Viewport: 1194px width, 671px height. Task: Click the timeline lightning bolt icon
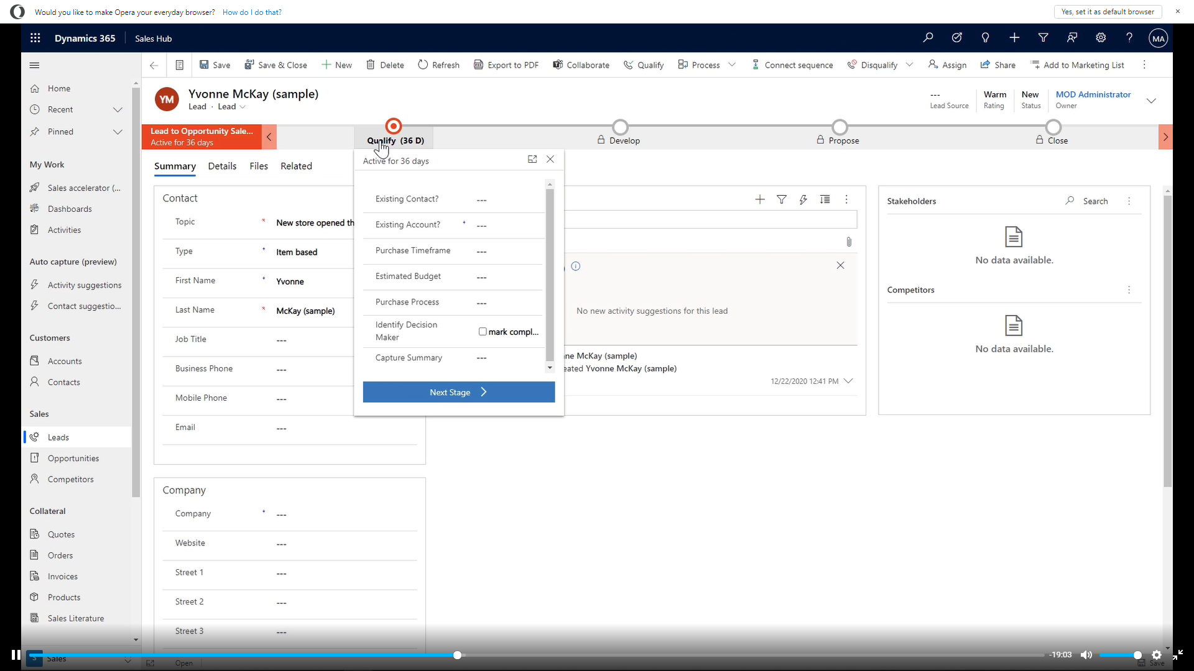(803, 199)
